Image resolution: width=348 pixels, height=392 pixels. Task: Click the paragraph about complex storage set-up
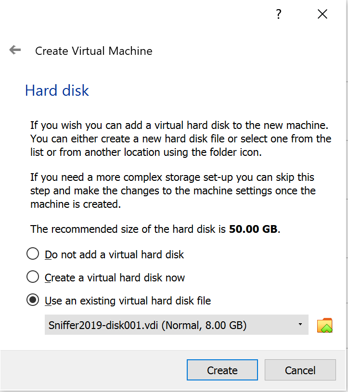(173, 191)
